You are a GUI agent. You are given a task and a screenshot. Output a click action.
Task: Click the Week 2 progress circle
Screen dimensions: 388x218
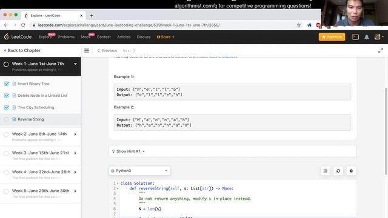click(6, 134)
